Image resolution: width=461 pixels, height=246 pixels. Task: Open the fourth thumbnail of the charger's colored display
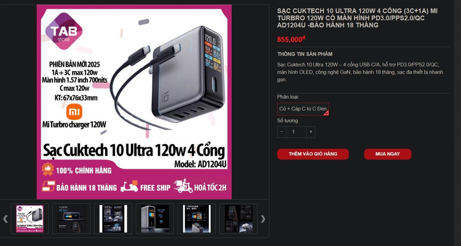pos(155,218)
